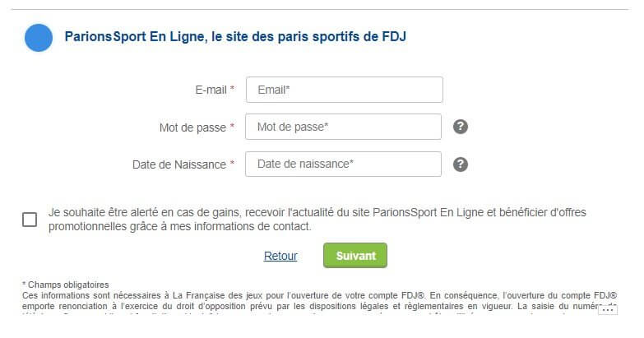Screen dimensions: 644x338
Task: Click the red asterisk beside Date de Naissance label
Action: [x=233, y=164]
